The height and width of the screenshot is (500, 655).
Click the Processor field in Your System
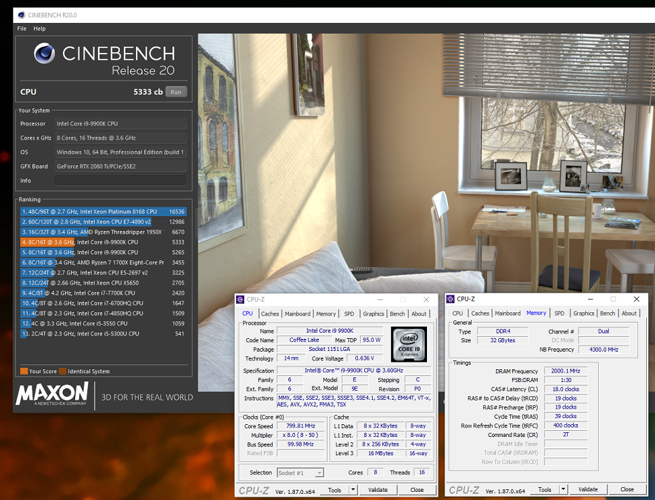120,123
